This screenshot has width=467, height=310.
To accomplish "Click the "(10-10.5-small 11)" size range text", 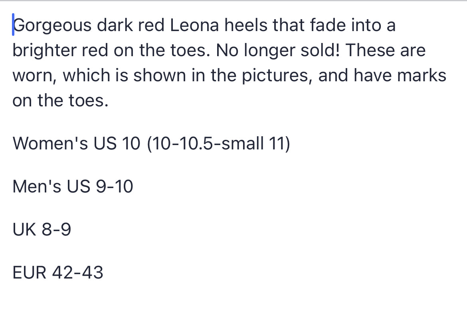I will click(x=218, y=144).
